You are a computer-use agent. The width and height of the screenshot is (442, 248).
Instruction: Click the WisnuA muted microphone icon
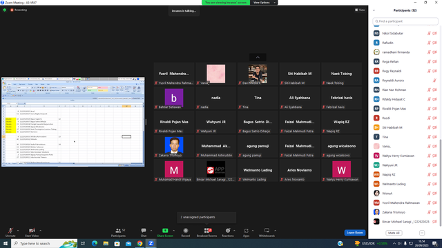(429, 194)
